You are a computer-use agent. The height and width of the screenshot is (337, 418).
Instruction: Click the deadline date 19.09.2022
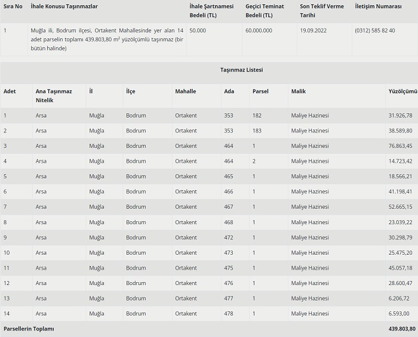[314, 30]
